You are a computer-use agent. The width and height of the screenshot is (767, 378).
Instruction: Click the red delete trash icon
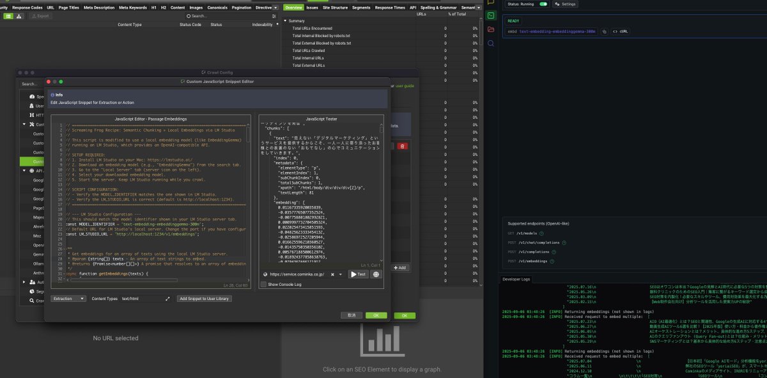tap(402, 146)
